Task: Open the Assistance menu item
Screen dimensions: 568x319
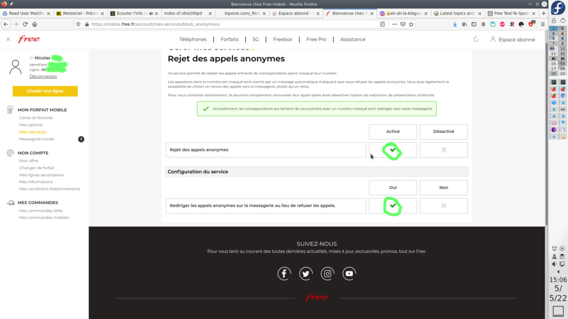Action: coord(353,39)
